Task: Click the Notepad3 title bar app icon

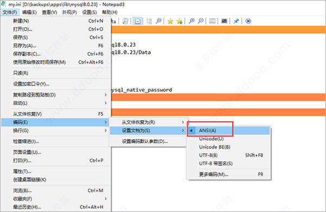Action: coord(4,4)
